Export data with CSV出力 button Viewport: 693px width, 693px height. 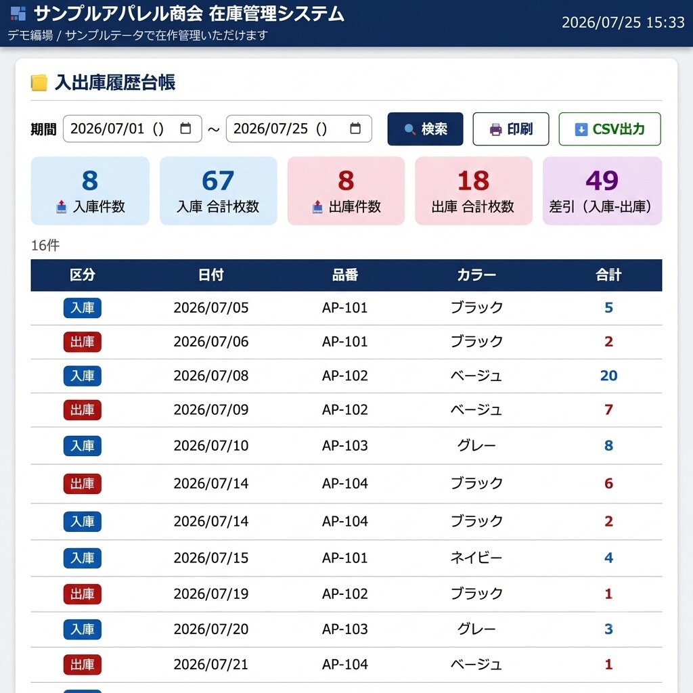click(610, 129)
